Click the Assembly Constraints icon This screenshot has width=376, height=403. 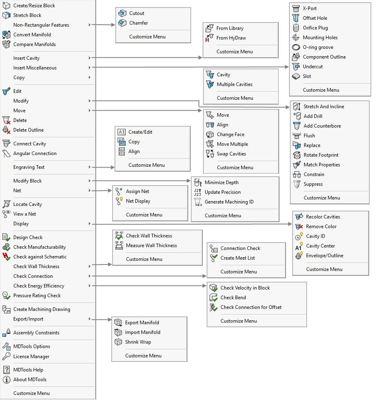coord(6,333)
